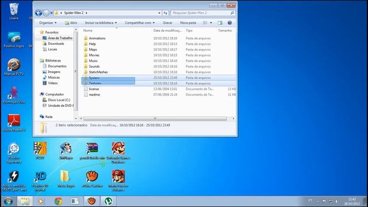This screenshot has width=368, height=207.
Task: Click the horizontal scrollbar in file list
Action: click(155, 118)
